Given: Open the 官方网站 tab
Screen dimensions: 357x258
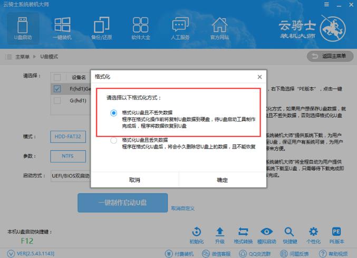Looking at the screenshot, I should tap(219, 29).
